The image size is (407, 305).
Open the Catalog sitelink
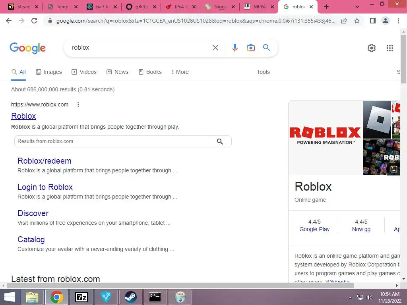(31, 239)
